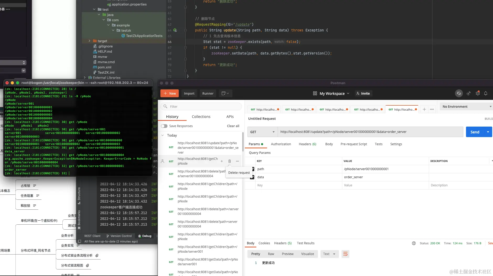493x276 pixels.
Task: Open the Debug tab in the IDE
Action: click(145, 236)
